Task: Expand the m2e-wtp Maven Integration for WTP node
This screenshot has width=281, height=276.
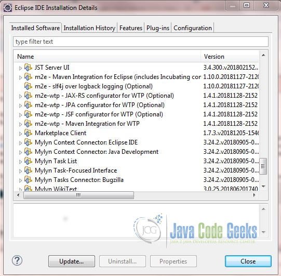Action: pyautogui.click(x=20, y=124)
